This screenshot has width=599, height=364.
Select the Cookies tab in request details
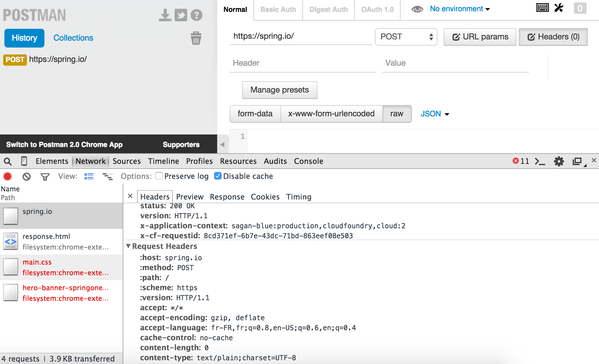(265, 197)
